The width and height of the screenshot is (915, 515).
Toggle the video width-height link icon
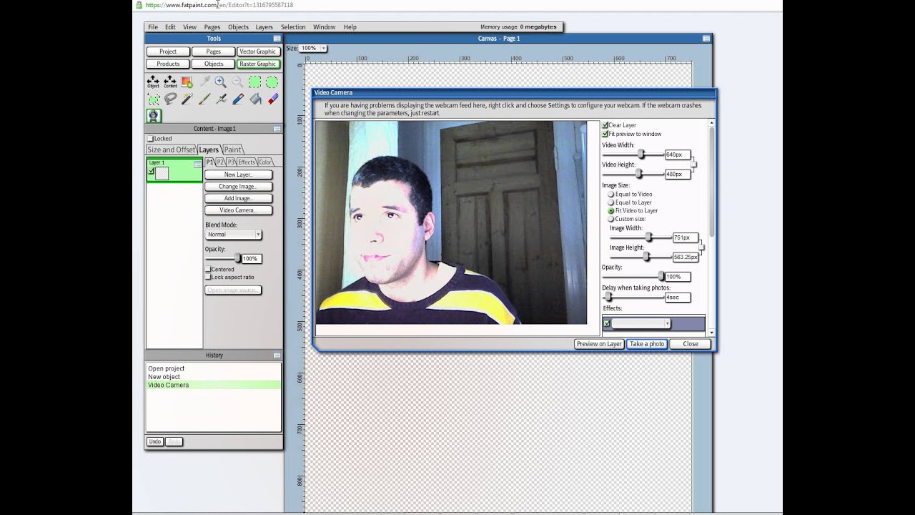coord(693,165)
